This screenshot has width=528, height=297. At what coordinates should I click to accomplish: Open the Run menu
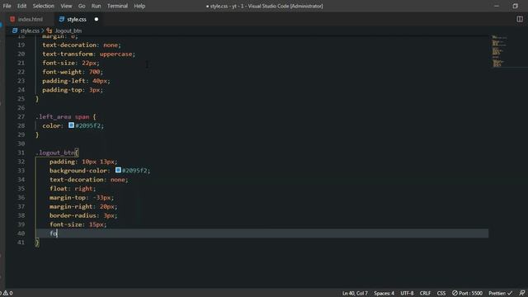coord(96,6)
